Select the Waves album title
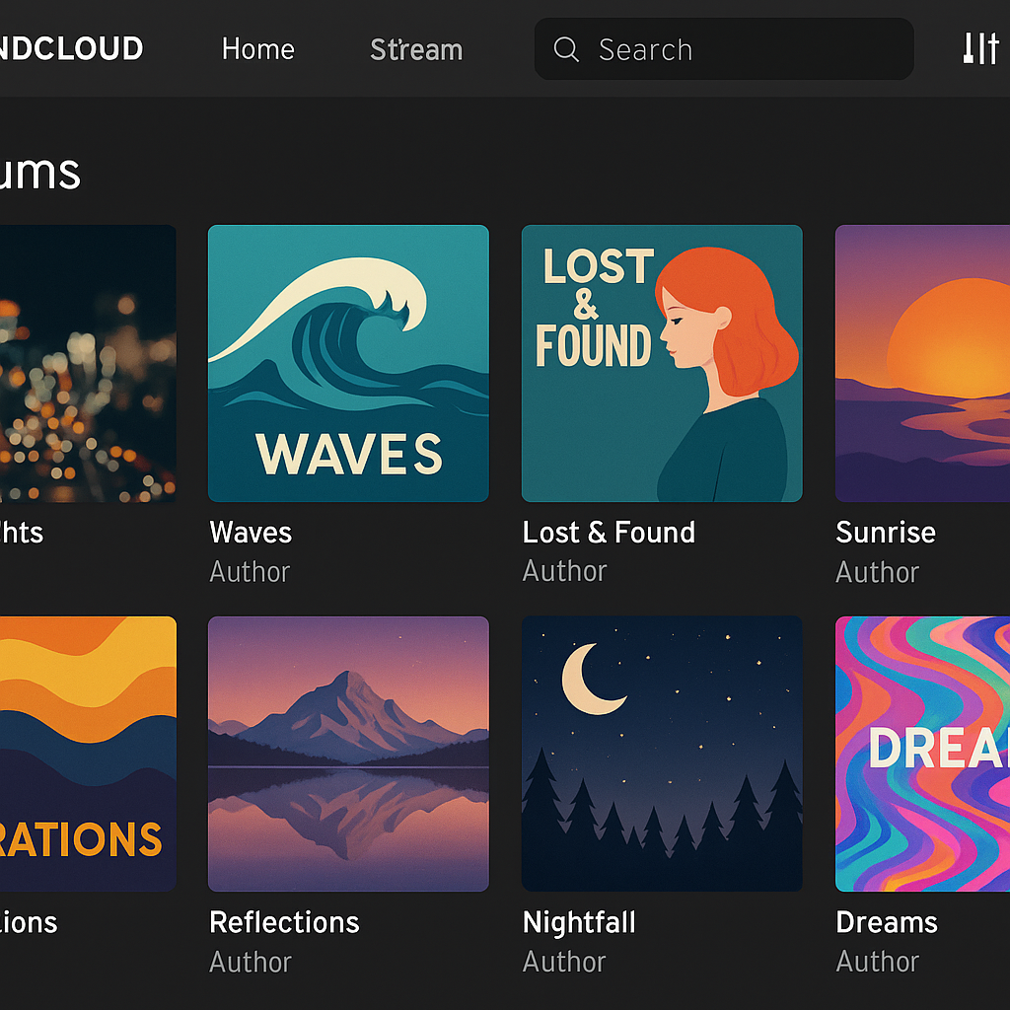This screenshot has height=1010, width=1010. click(x=250, y=533)
